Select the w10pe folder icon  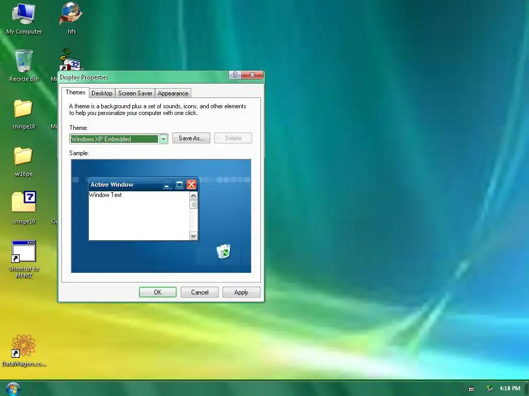(x=24, y=161)
